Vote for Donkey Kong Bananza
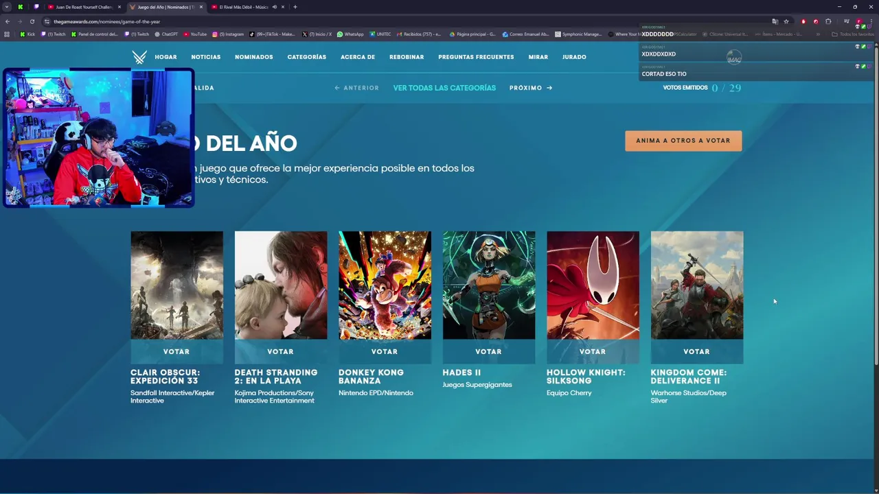Screen dimensions: 879x494 tap(385, 351)
